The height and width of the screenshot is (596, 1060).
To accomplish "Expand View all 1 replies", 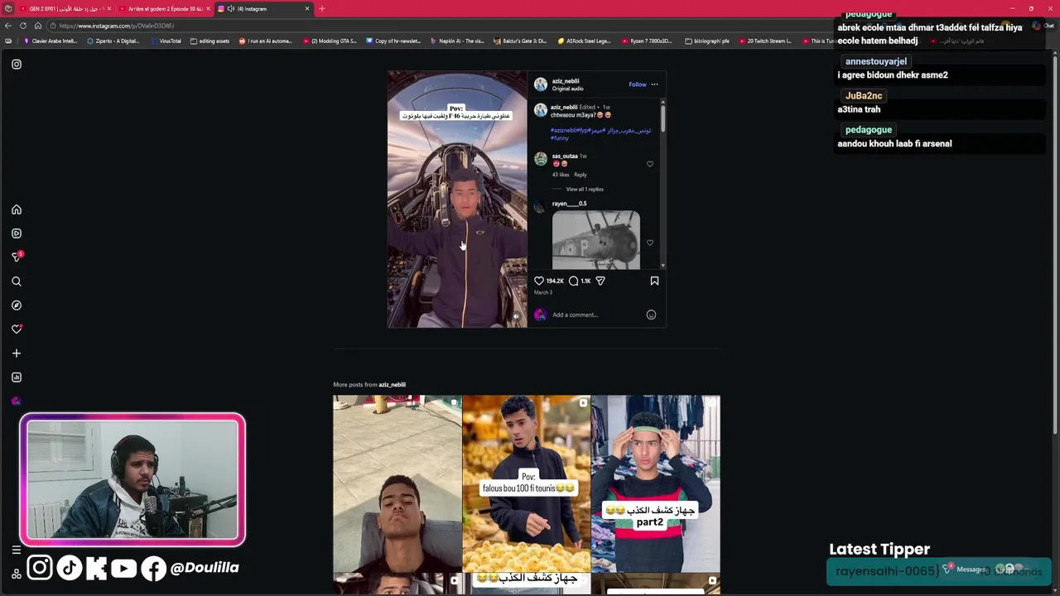I will [x=584, y=190].
